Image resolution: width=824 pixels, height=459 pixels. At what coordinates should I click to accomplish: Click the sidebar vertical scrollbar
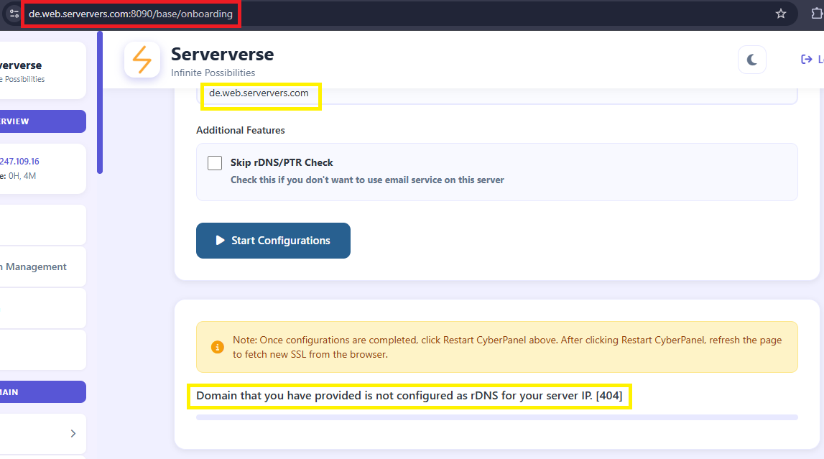[100, 103]
